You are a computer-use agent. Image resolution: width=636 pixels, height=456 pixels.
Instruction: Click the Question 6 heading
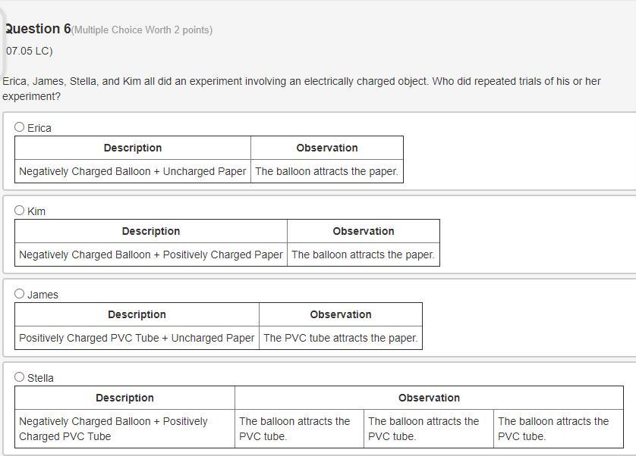pyautogui.click(x=37, y=29)
